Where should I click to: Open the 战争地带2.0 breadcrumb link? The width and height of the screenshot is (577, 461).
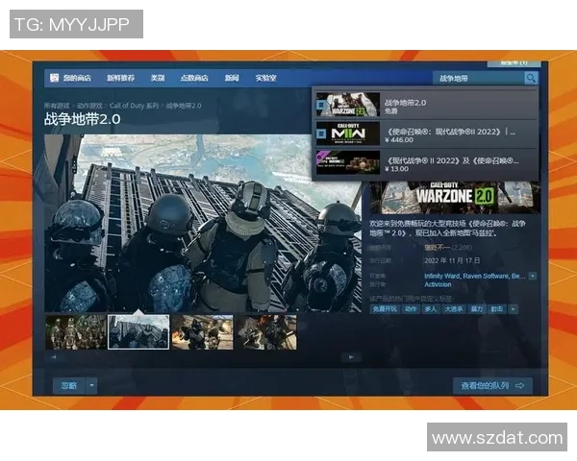point(184,106)
